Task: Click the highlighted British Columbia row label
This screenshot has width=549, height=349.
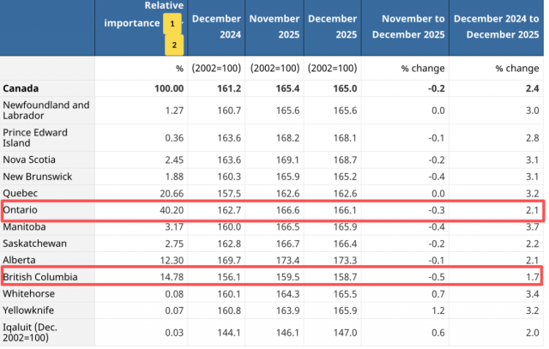Action: 41,277
